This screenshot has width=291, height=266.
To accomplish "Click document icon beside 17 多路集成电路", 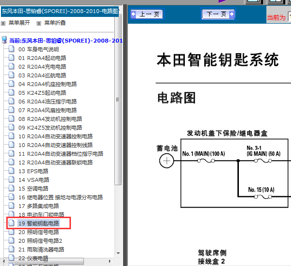I will coord(11,206).
